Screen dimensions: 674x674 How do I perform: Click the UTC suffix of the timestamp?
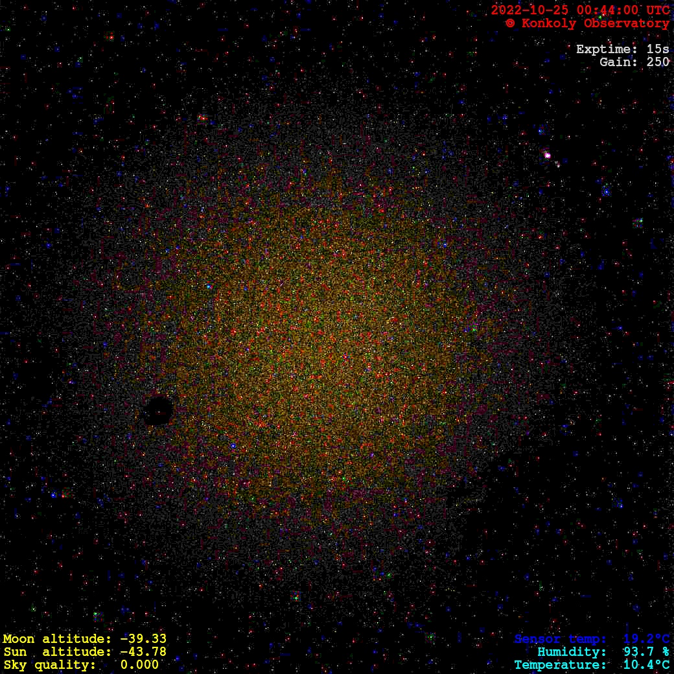click(658, 10)
